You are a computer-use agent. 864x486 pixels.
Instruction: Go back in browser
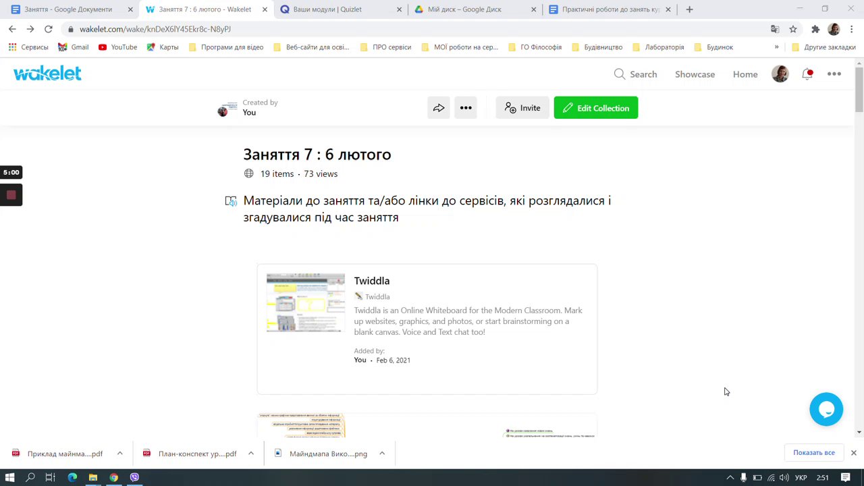click(x=12, y=29)
